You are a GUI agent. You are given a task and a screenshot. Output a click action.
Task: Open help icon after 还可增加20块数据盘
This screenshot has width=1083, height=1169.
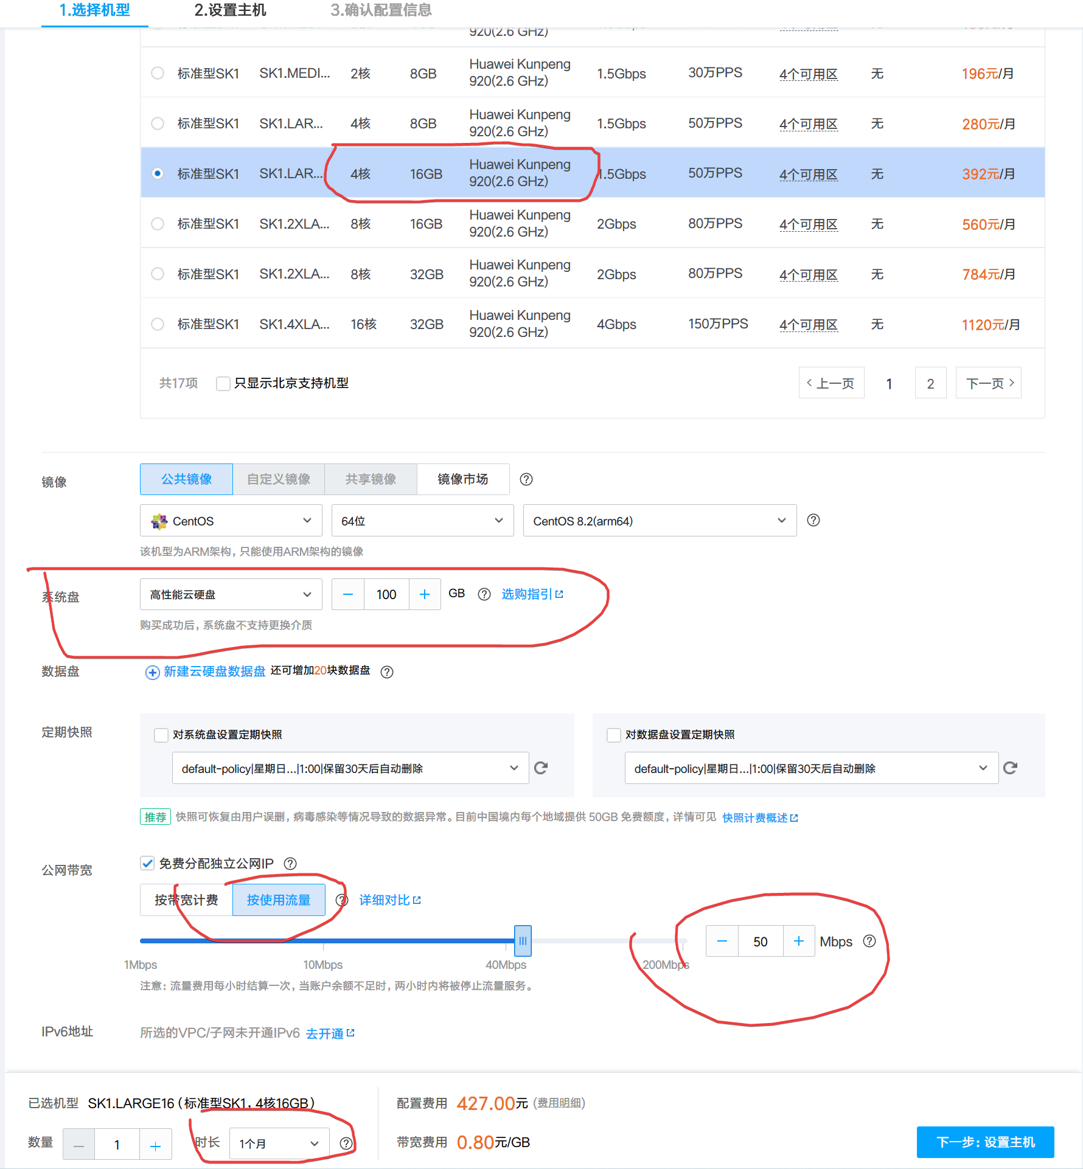coord(387,671)
